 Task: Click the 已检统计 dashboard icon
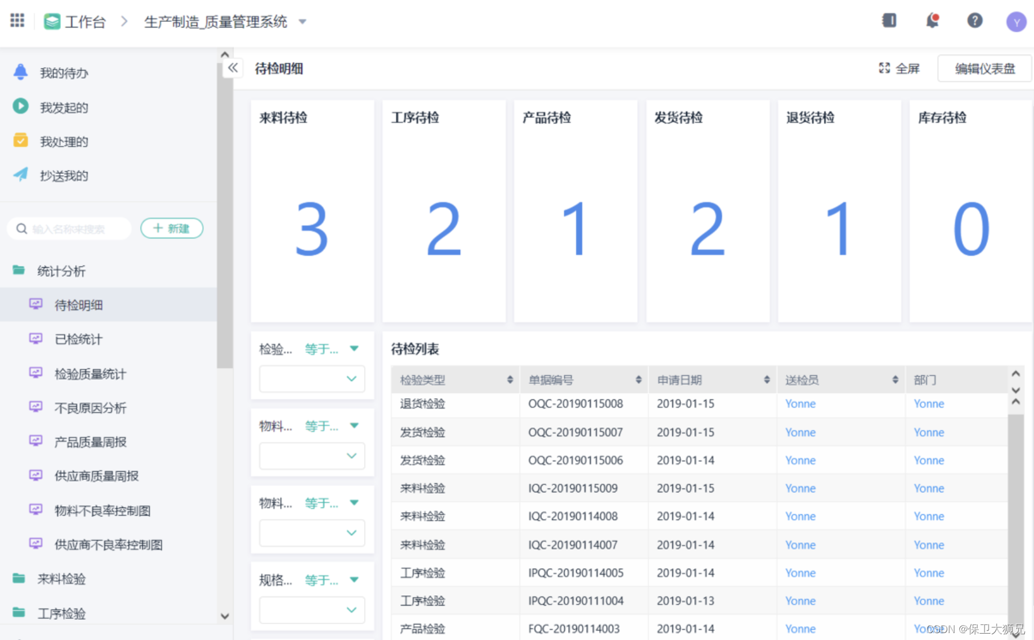[x=36, y=338]
